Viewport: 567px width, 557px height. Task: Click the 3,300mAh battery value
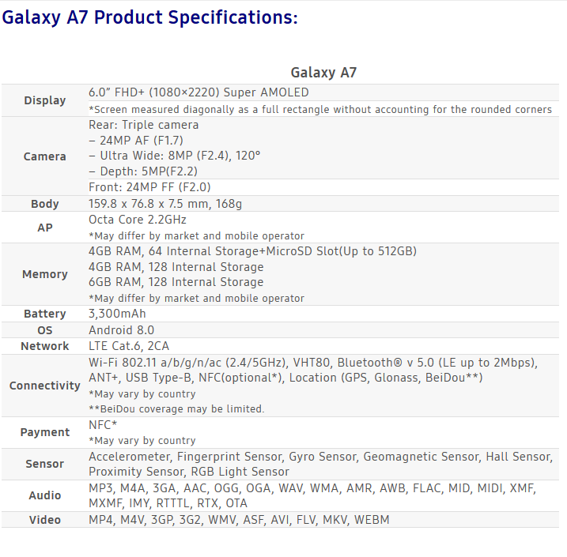[x=117, y=314]
